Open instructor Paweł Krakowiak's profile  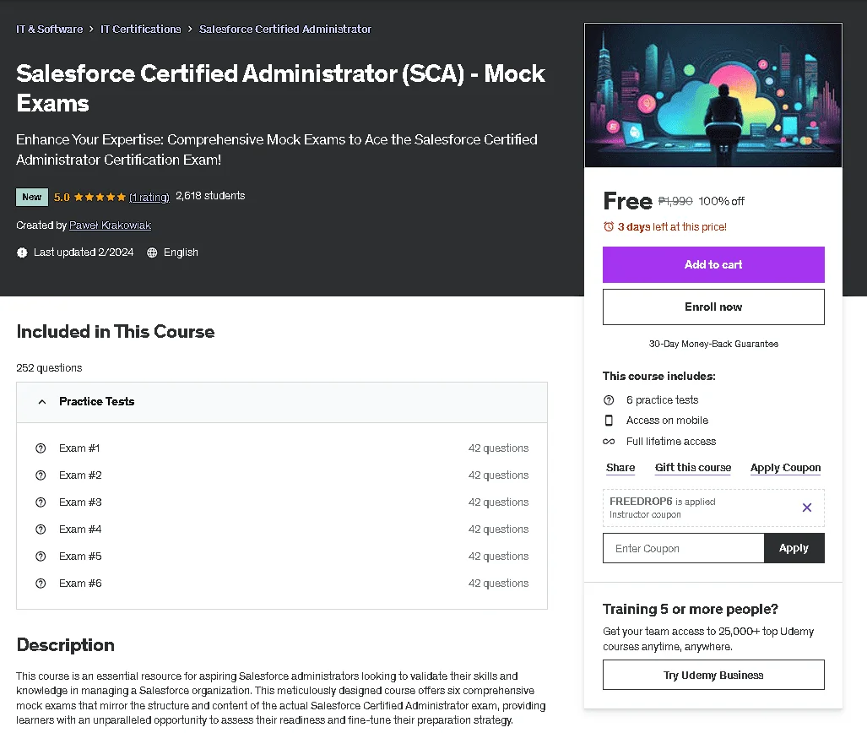pyautogui.click(x=110, y=225)
